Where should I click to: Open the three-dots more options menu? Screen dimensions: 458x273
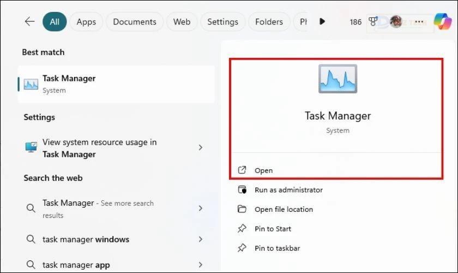[x=419, y=22]
